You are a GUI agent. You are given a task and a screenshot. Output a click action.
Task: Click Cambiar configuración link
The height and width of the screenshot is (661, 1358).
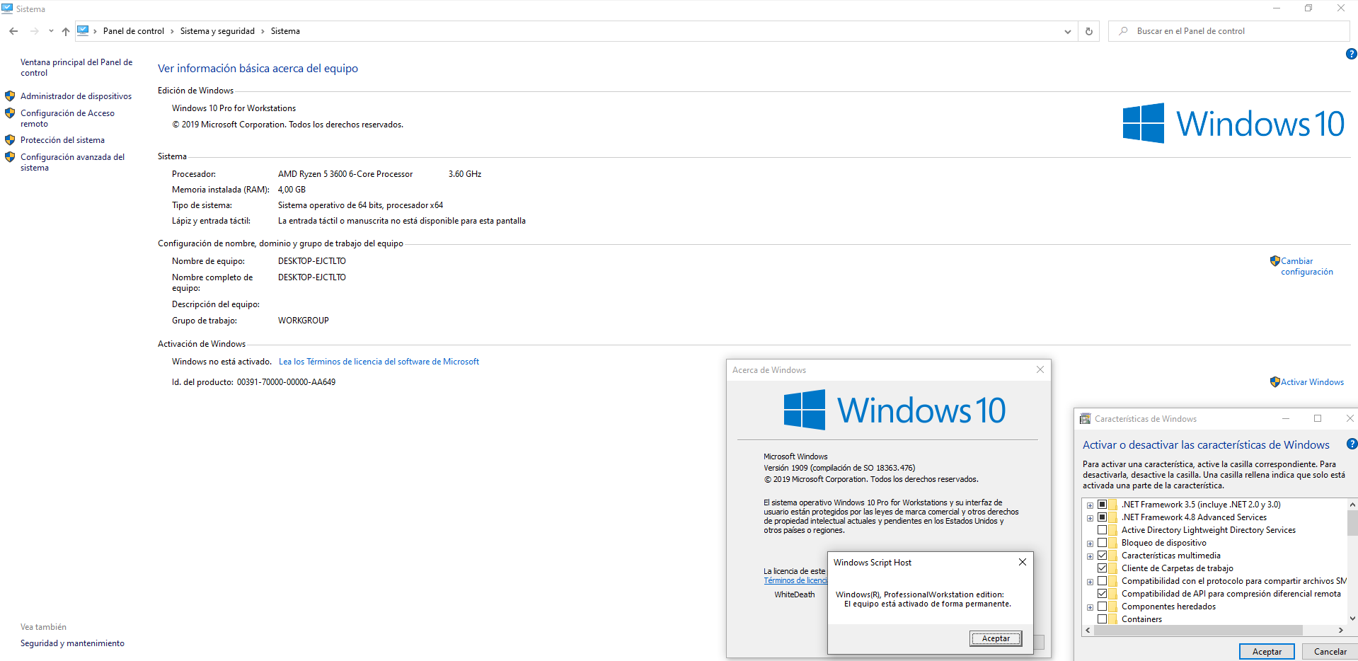(1306, 266)
